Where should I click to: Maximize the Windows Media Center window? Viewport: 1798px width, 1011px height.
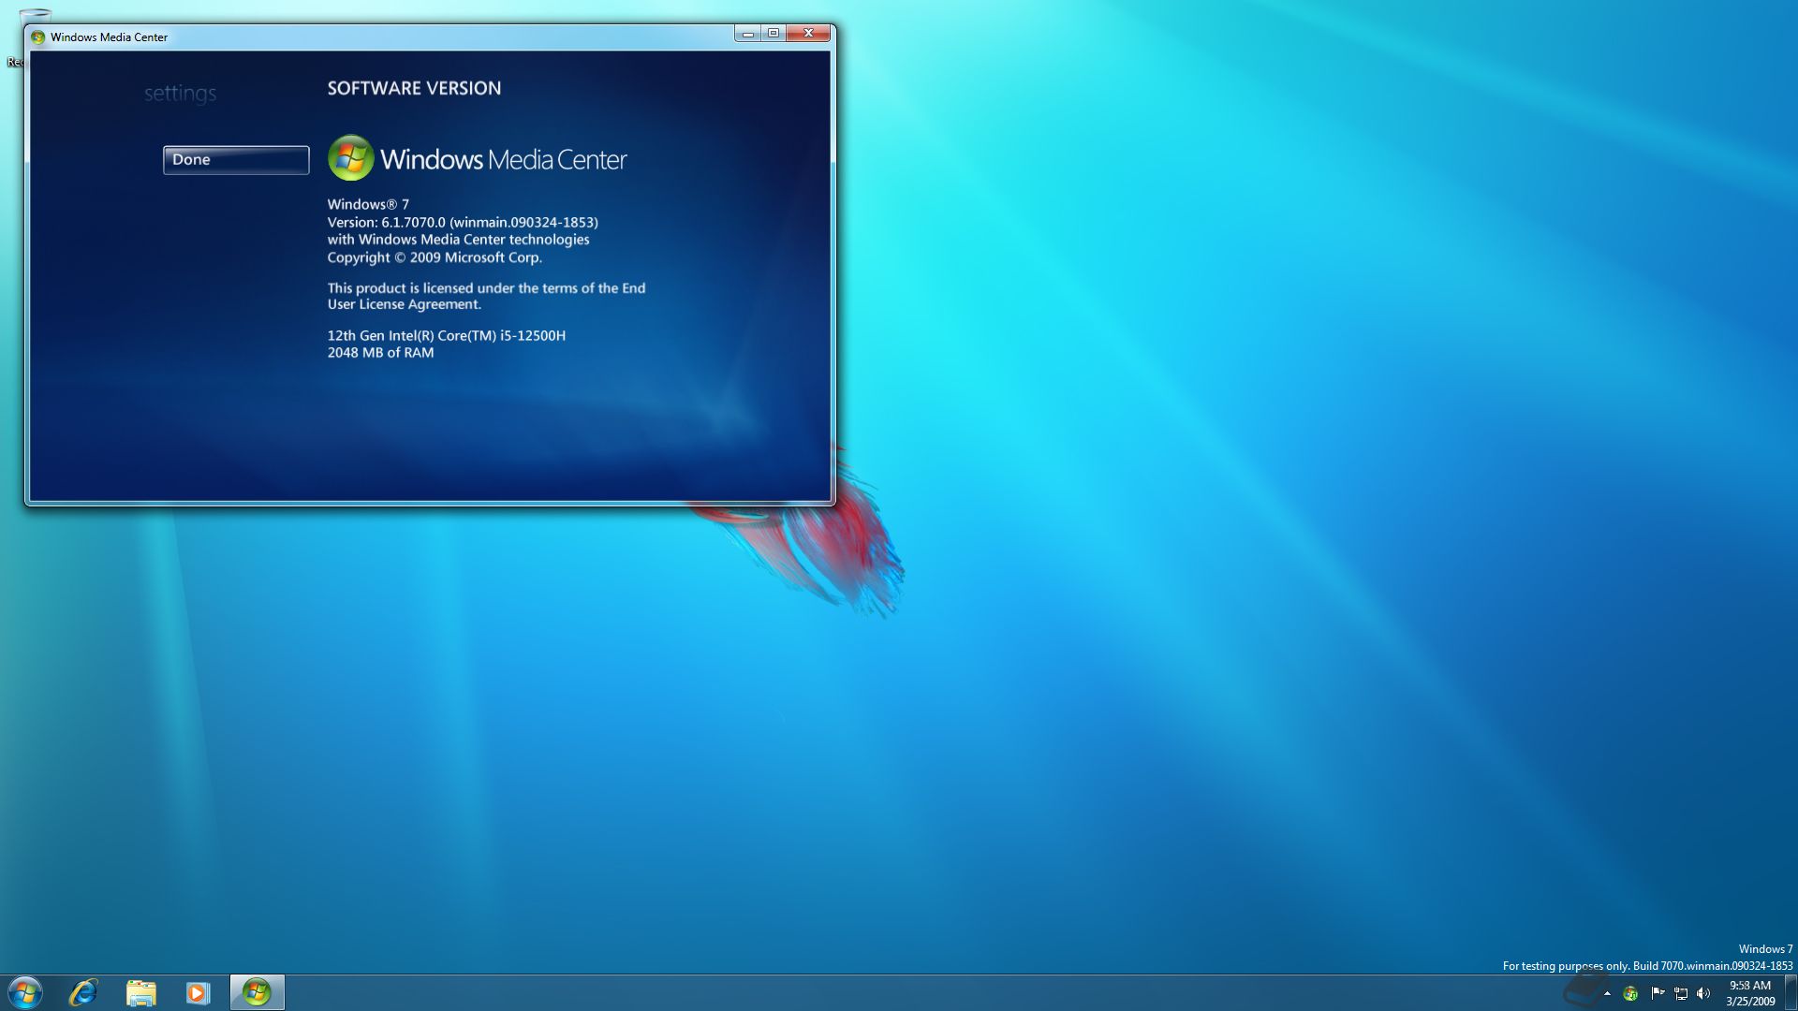(774, 34)
